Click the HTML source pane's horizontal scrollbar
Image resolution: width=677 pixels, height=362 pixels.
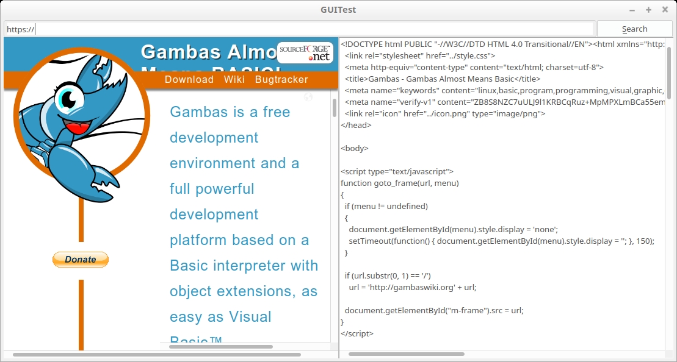click(407, 354)
